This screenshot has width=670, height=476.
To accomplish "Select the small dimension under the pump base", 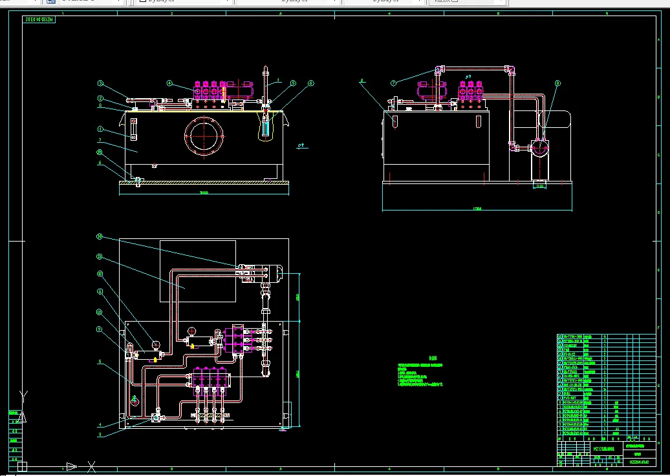I will 539,186.
